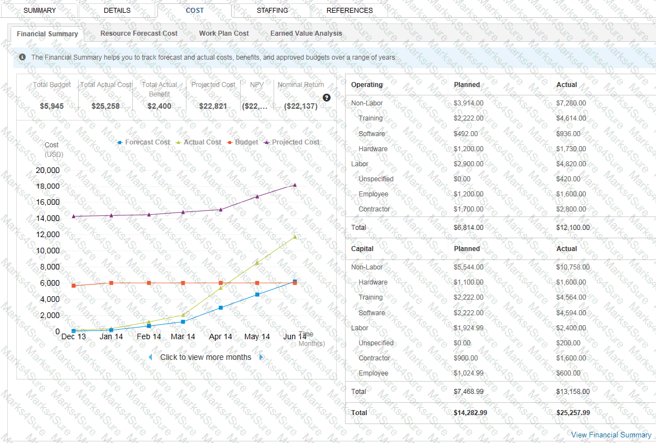The width and height of the screenshot is (656, 443).
Task: Open the View Financial Summary link
Action: (x=611, y=435)
